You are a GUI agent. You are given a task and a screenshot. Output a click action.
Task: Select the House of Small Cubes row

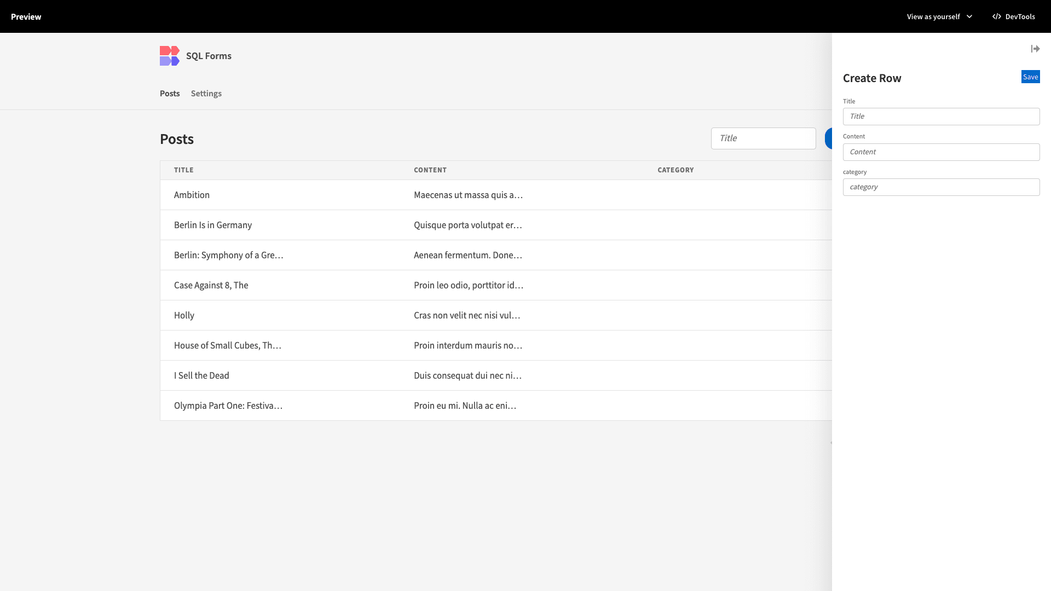pos(496,345)
